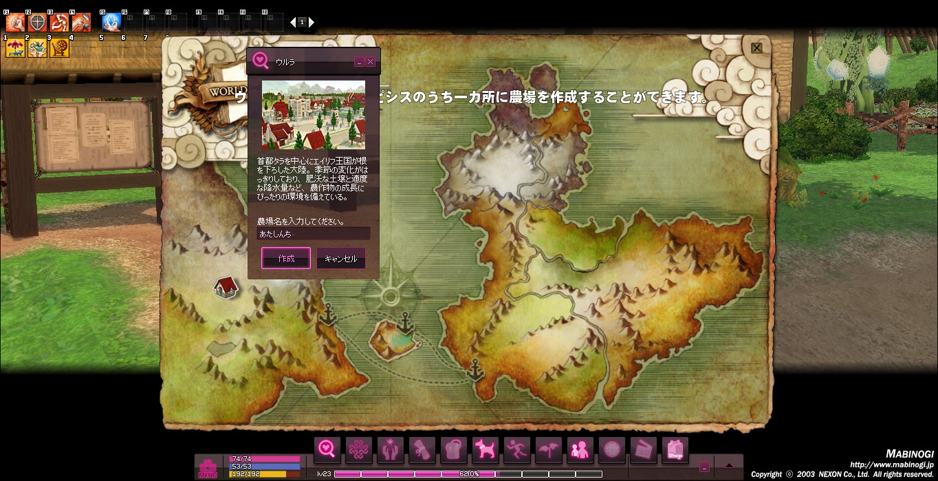Open the running figure actions icon

[517, 449]
